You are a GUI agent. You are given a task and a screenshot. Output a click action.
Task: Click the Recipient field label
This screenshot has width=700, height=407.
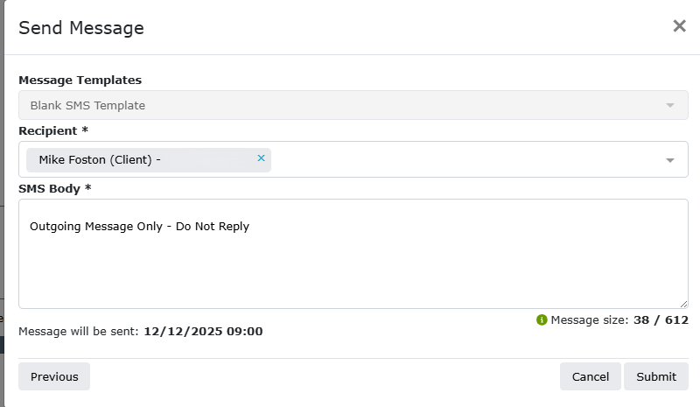pos(52,131)
